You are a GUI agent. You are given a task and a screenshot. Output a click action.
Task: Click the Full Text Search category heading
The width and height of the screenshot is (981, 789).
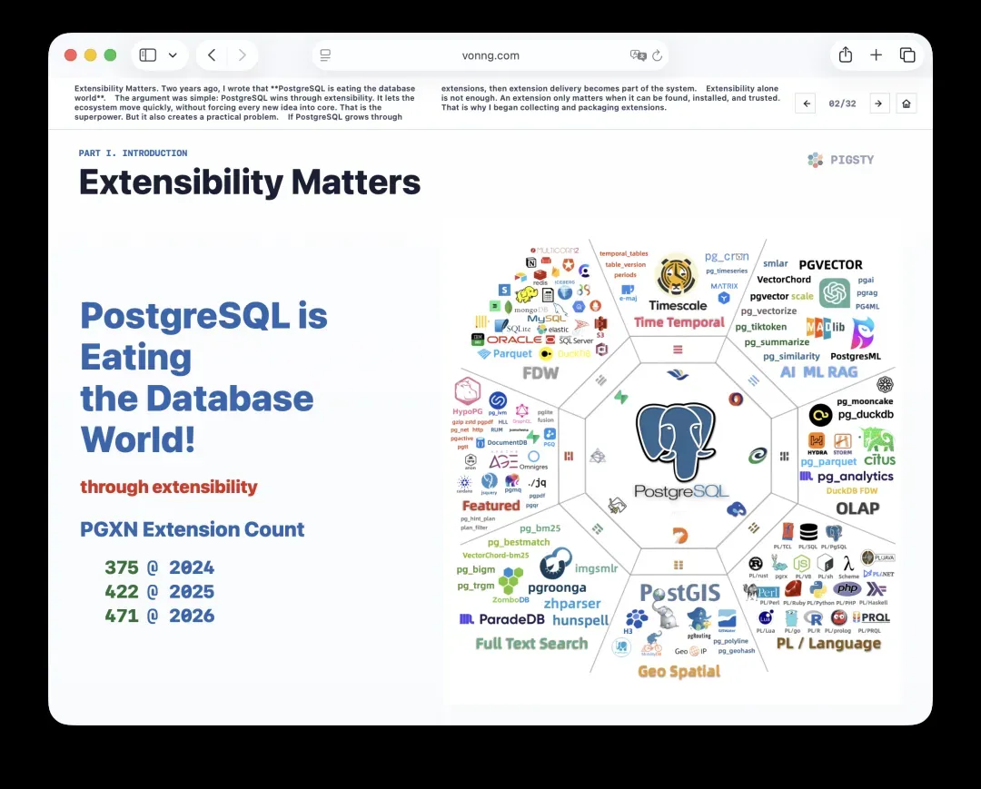[531, 644]
